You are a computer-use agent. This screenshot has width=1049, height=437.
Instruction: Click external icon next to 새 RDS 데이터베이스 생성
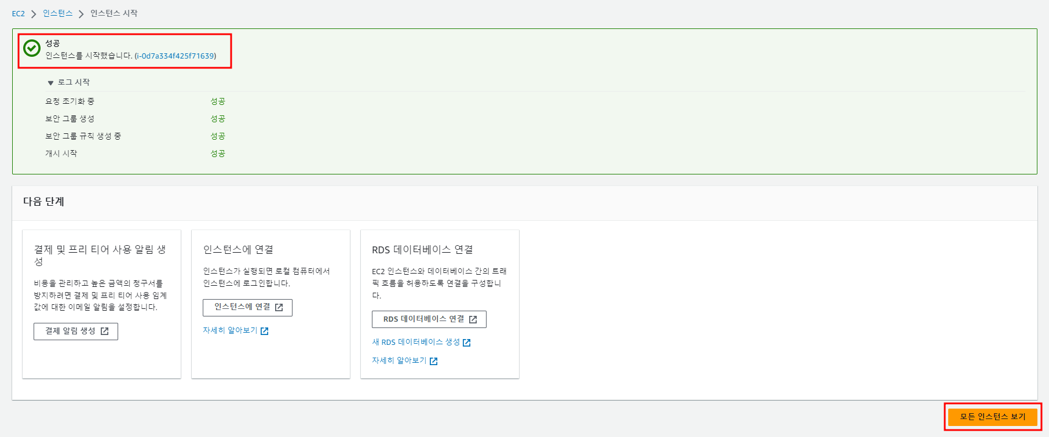pyautogui.click(x=467, y=343)
